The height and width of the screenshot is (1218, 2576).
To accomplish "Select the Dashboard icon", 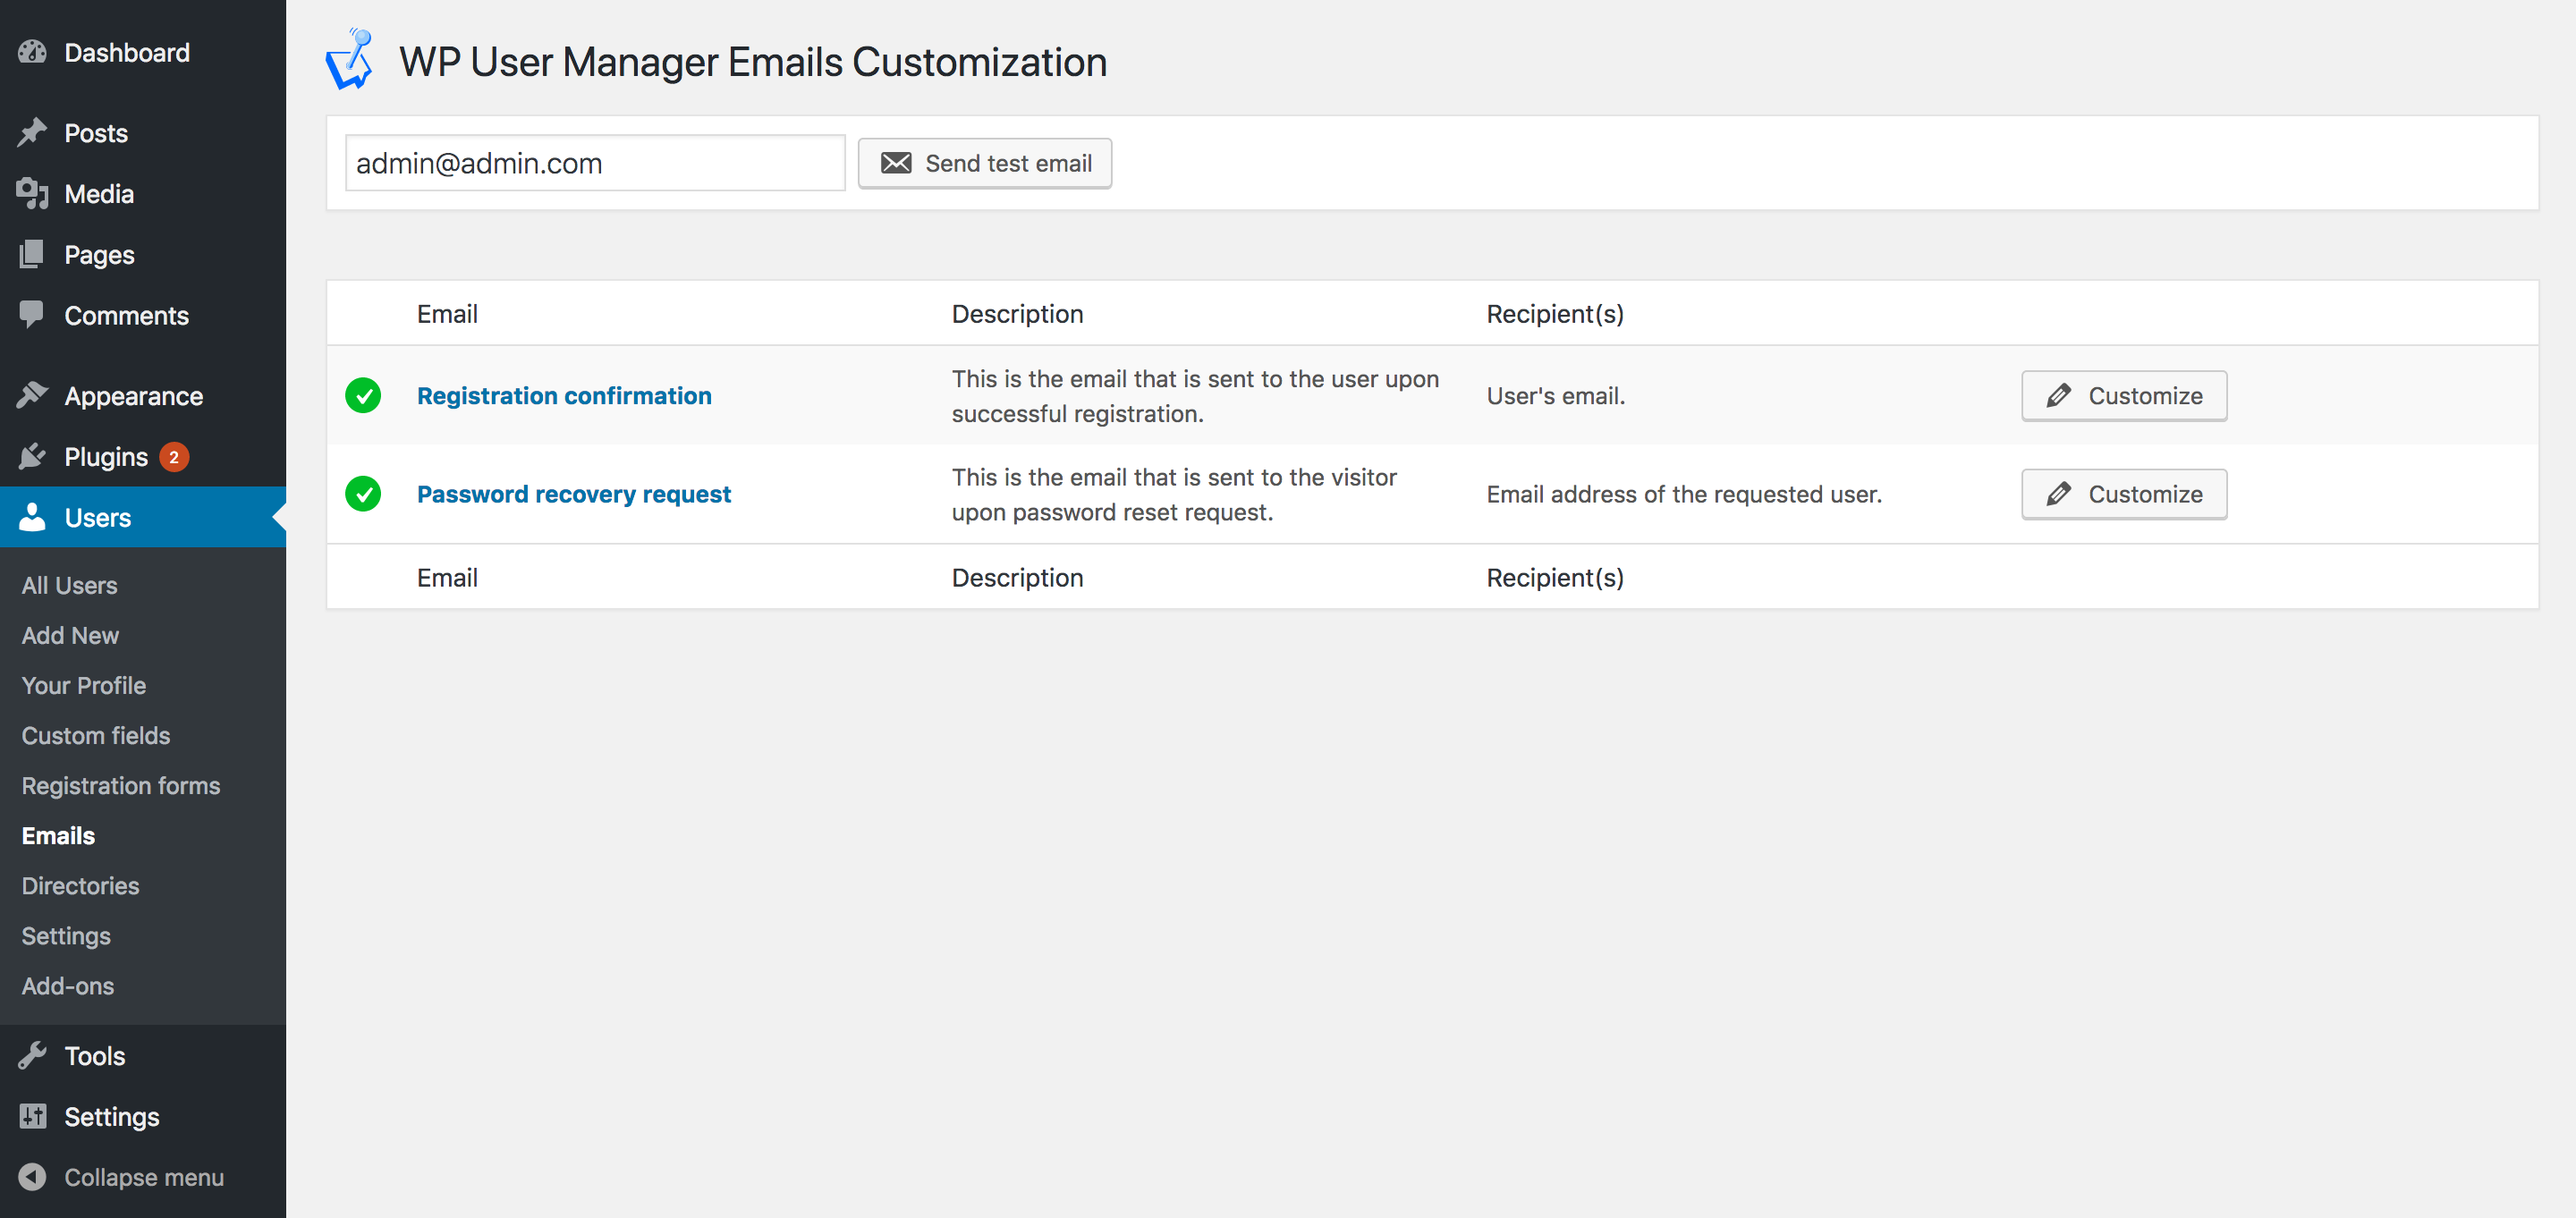I will (x=33, y=52).
